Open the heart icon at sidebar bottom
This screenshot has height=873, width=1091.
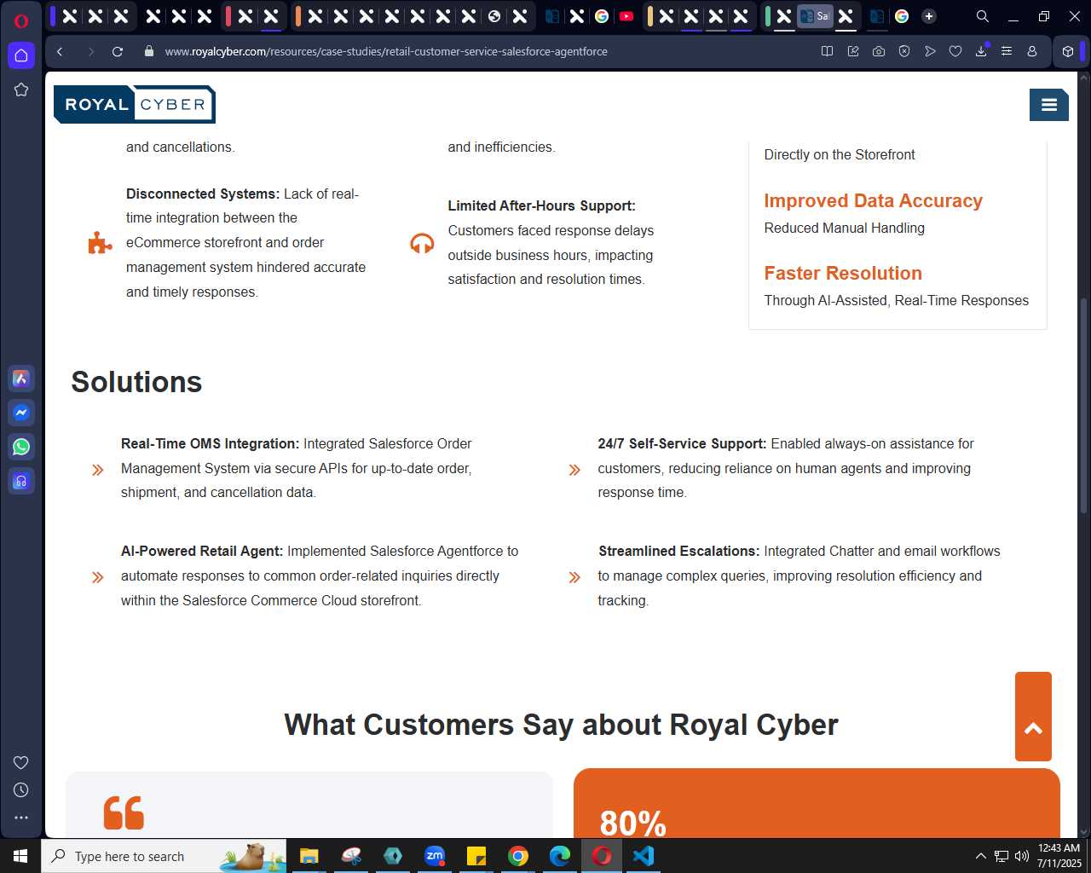[x=21, y=762]
